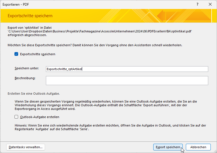Click the yellow banner heading 'Exportschritte speichern'
This screenshot has width=217, height=153.
pos(30,16)
